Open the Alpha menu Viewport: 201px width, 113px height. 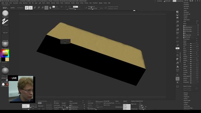pyautogui.click(x=3, y=3)
